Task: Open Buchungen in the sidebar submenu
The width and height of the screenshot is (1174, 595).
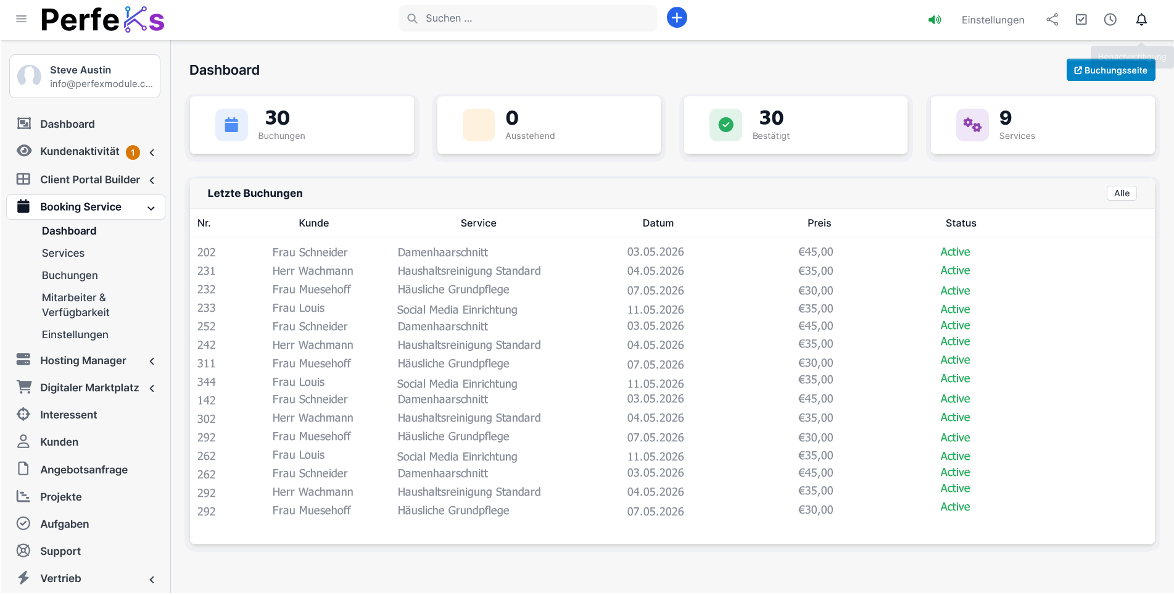Action: 70,275
